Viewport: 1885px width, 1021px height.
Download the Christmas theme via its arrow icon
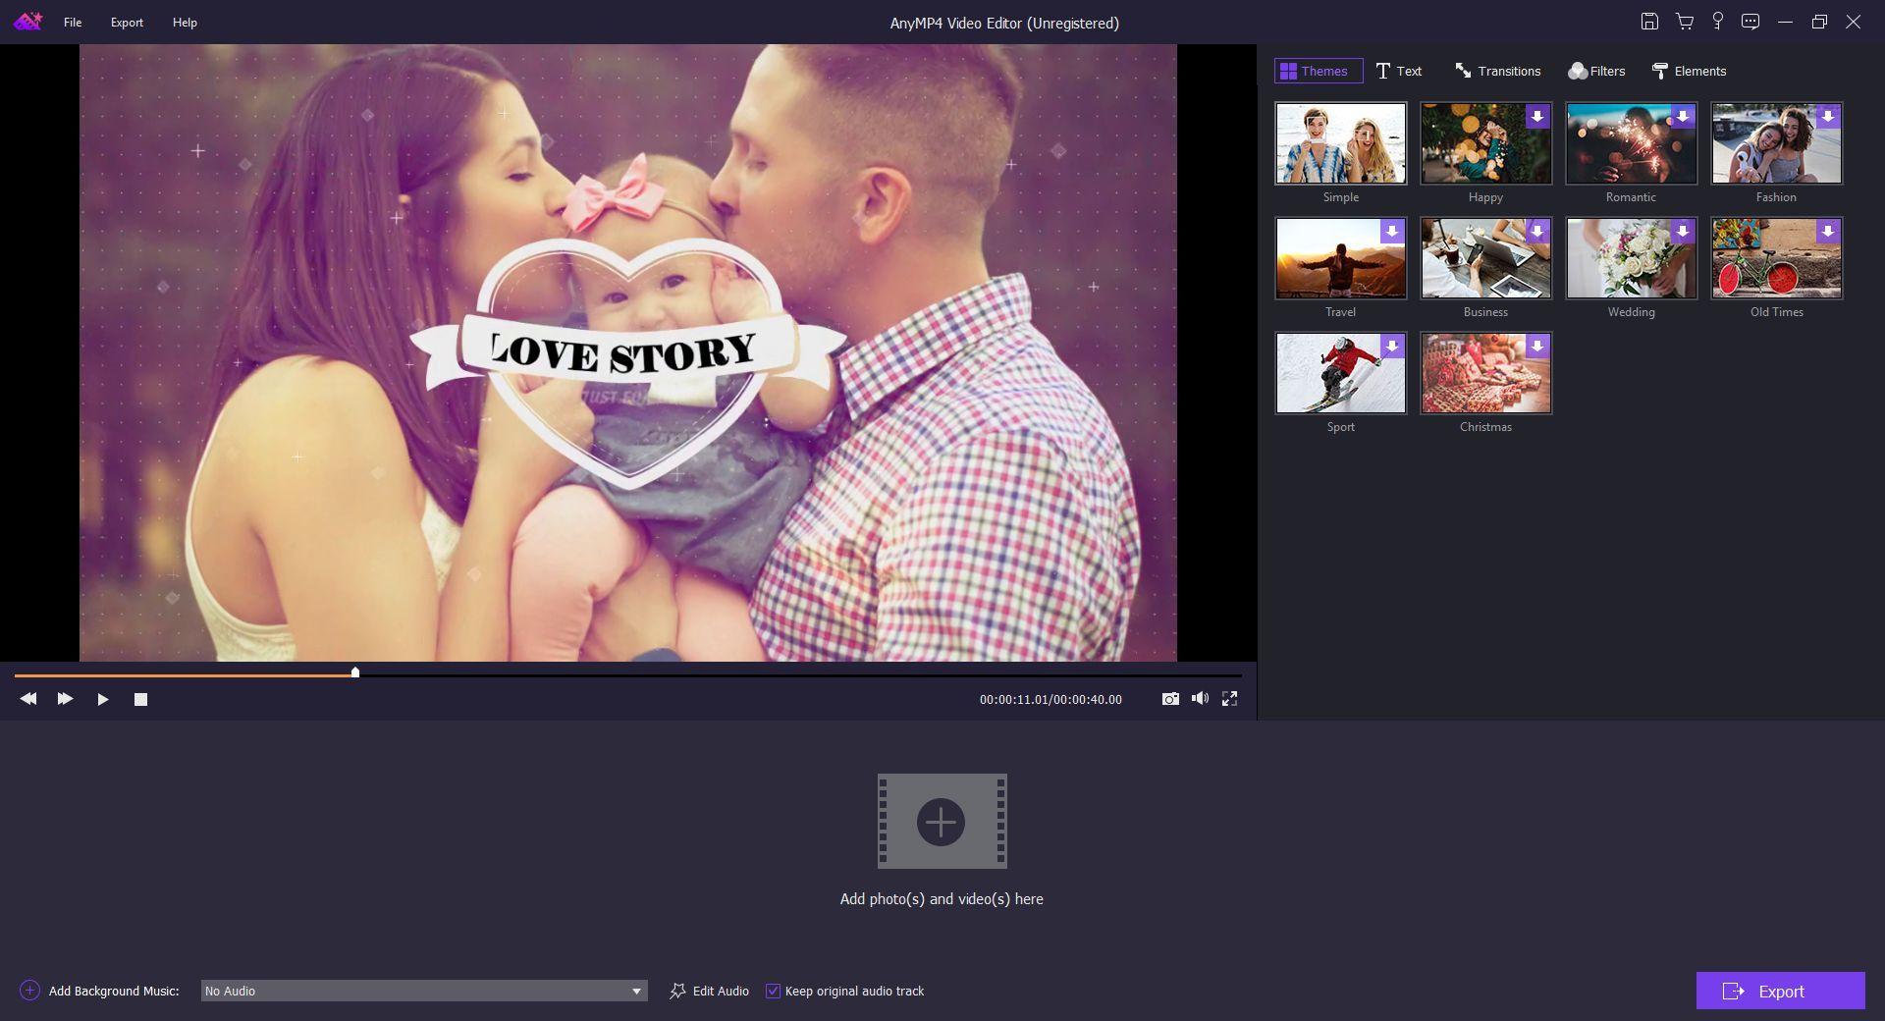[x=1539, y=346]
